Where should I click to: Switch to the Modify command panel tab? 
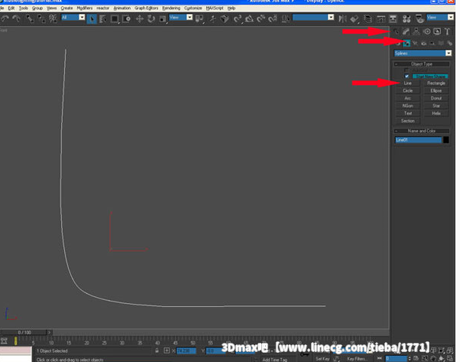click(x=406, y=31)
